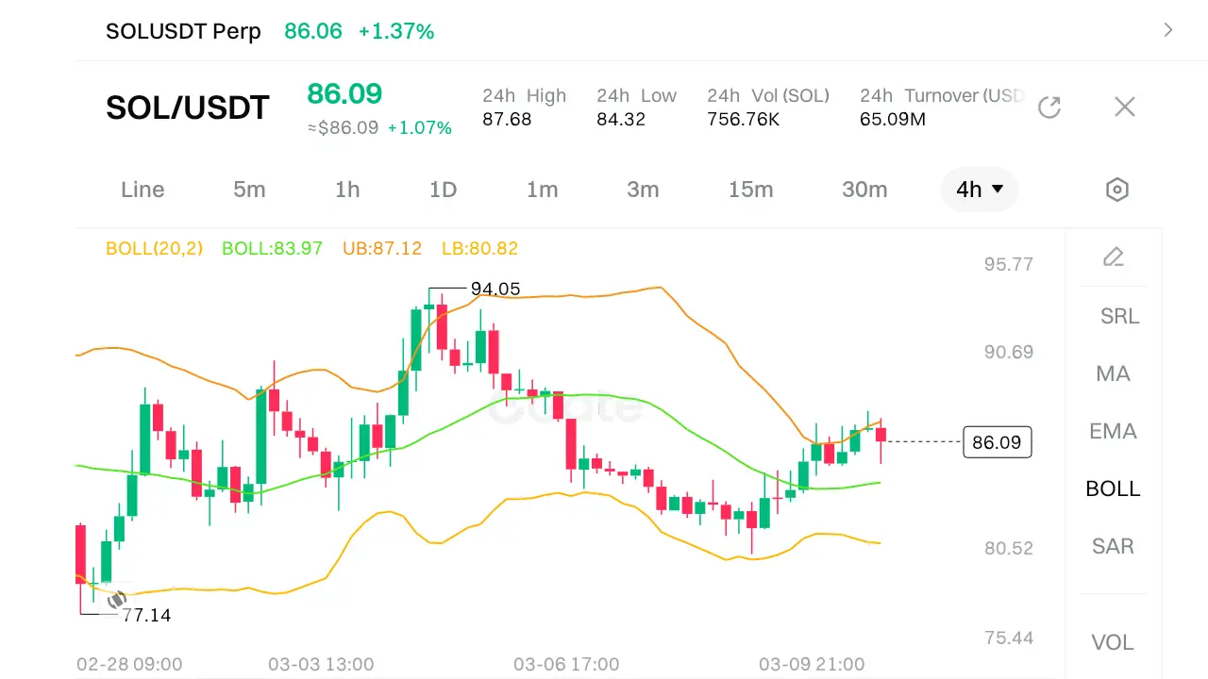Click the 24h Low value 84.32

621,120
